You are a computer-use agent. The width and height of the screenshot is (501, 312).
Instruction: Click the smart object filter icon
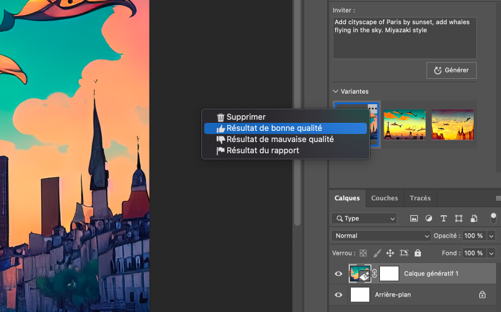[x=473, y=218]
